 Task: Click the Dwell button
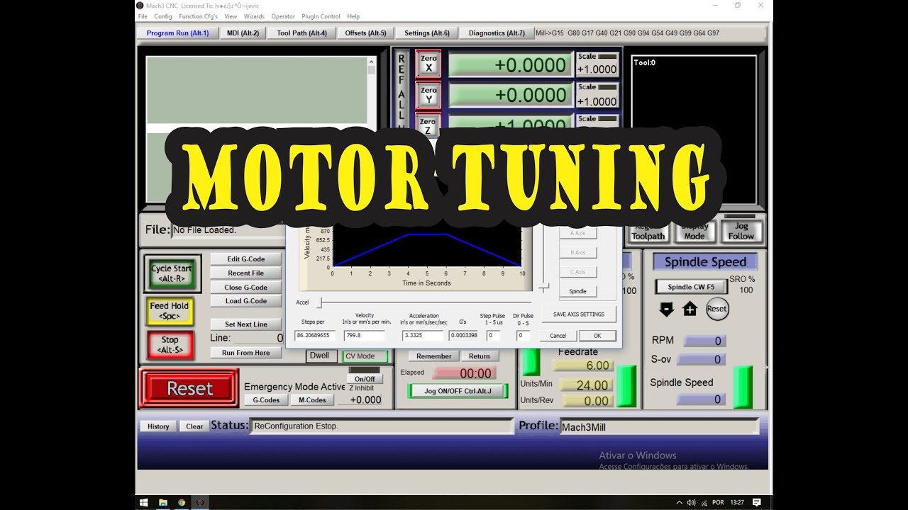[320, 356]
